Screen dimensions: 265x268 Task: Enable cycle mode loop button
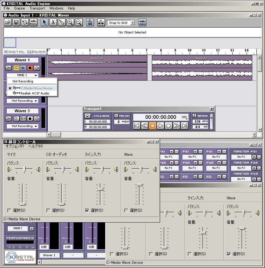point(88,116)
